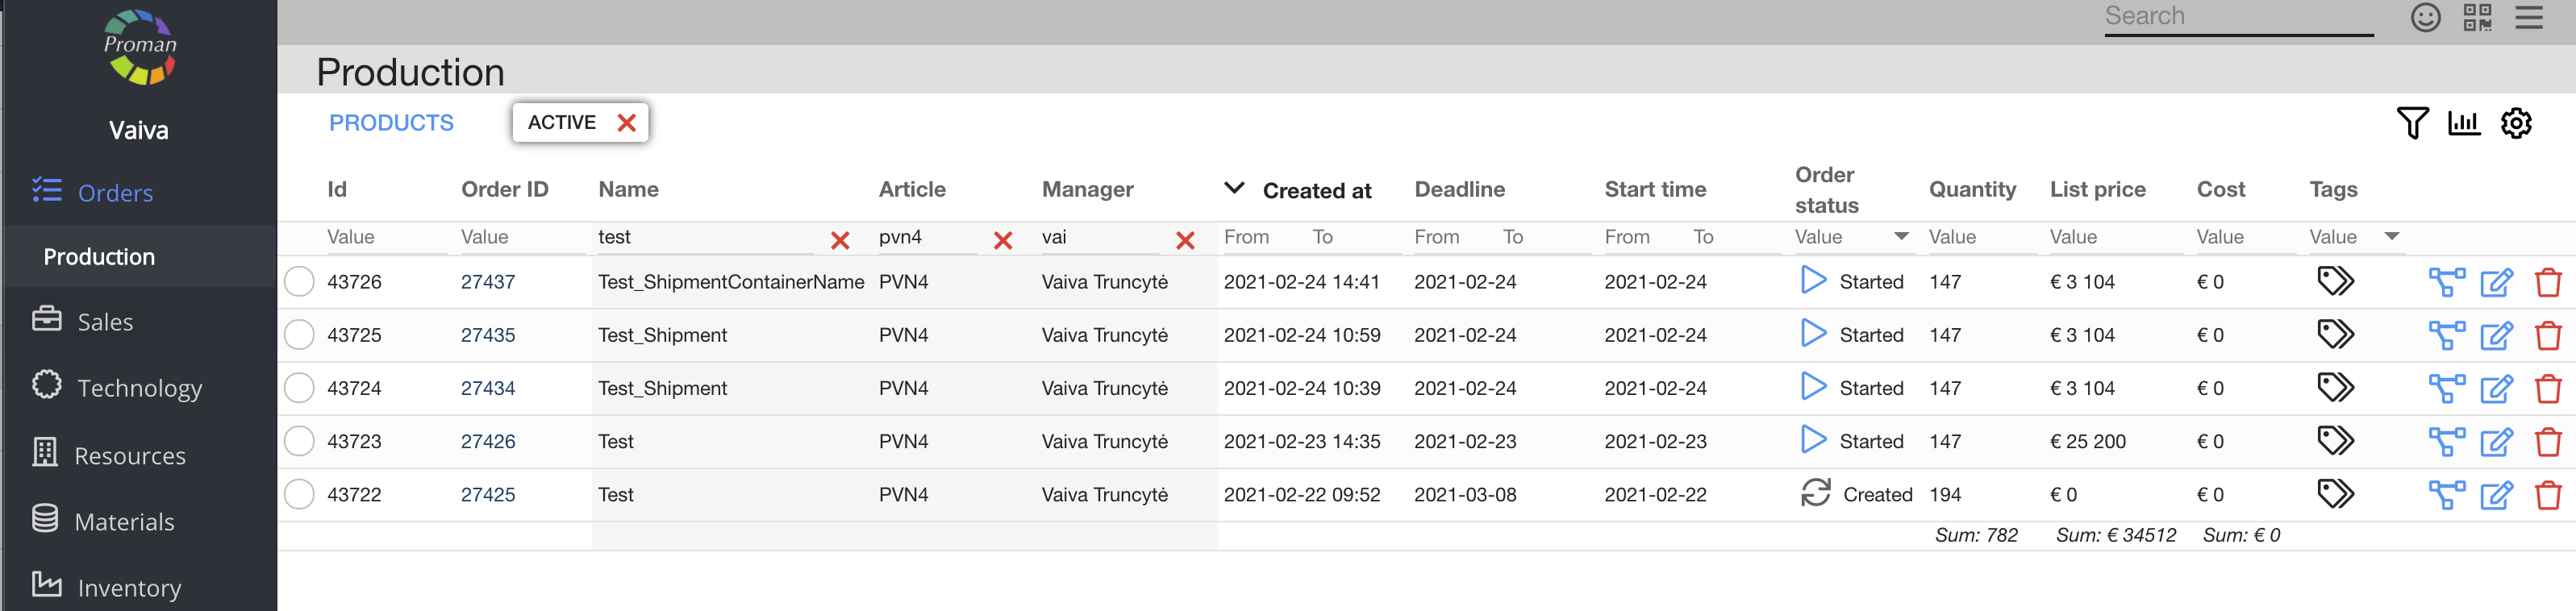
Task: Open Sales in the sidebar menu
Action: coord(105,322)
